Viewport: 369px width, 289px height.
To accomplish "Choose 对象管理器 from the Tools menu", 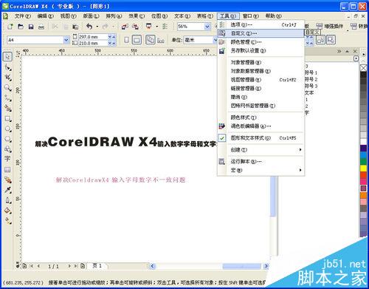I will [261, 62].
